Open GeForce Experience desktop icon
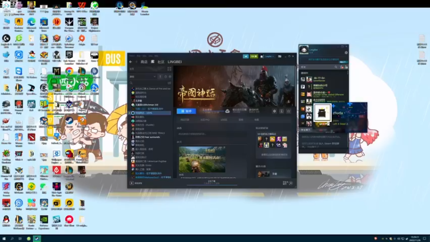The height and width of the screenshot is (242, 430). 44,222
